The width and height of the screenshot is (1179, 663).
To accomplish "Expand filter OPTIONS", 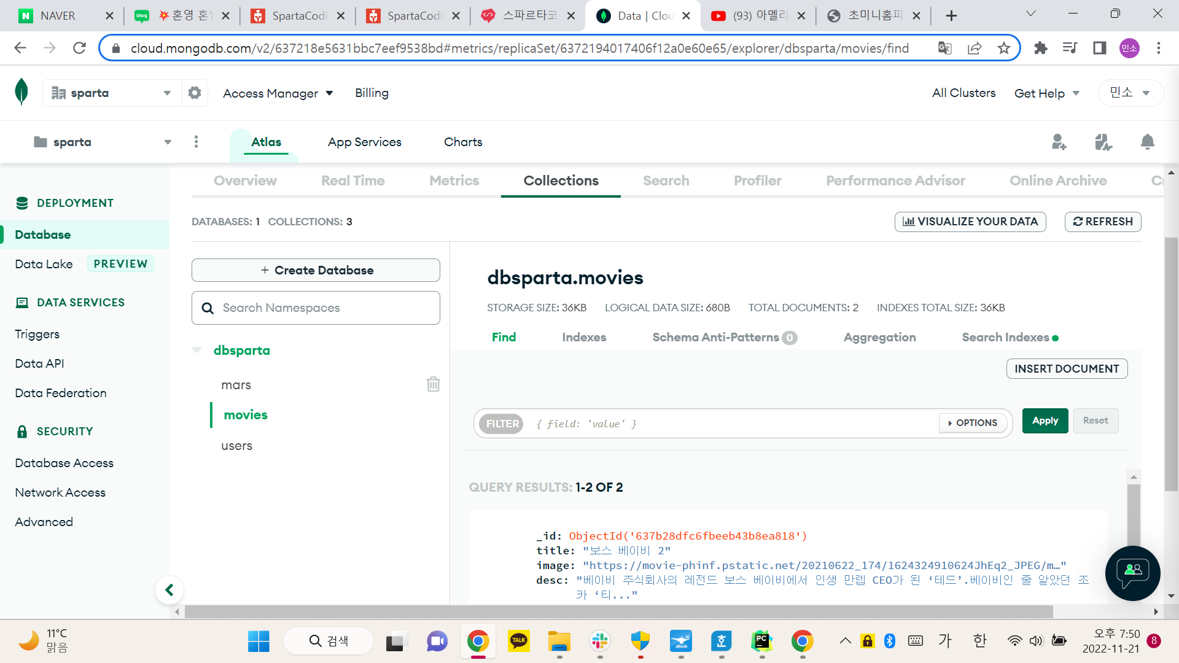I will (973, 423).
